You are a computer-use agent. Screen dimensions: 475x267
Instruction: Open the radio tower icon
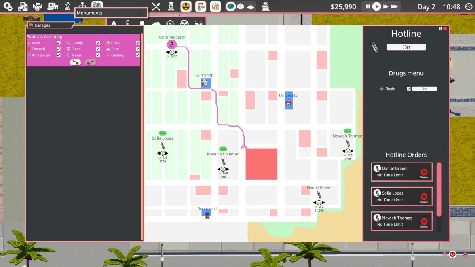pos(67,7)
